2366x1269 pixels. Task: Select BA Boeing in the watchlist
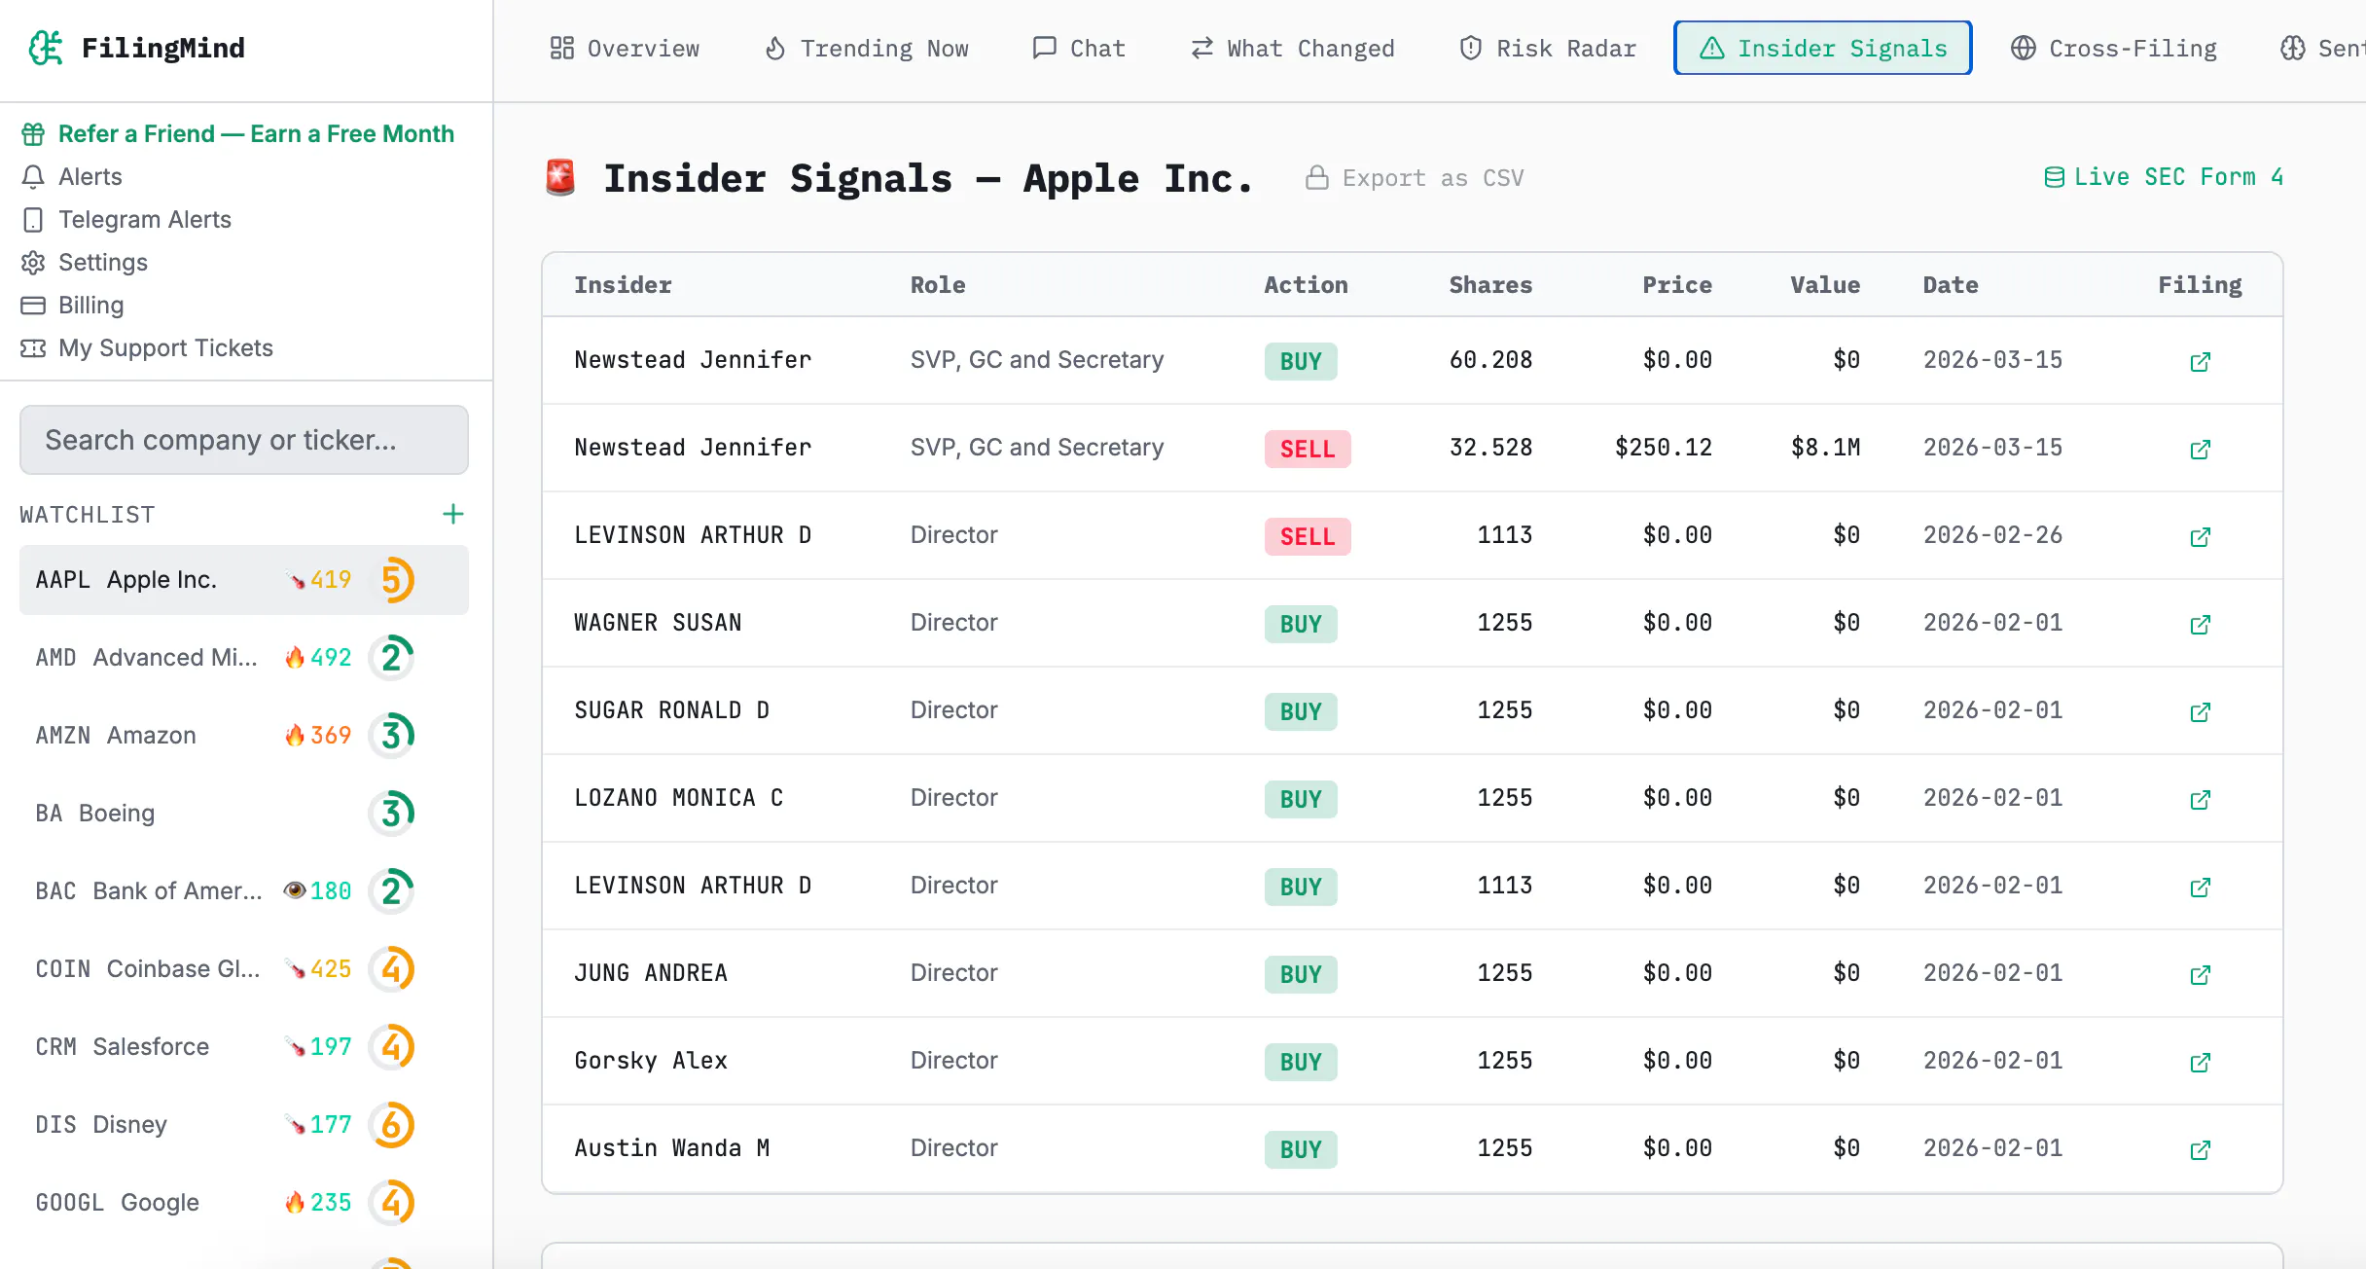pos(244,814)
